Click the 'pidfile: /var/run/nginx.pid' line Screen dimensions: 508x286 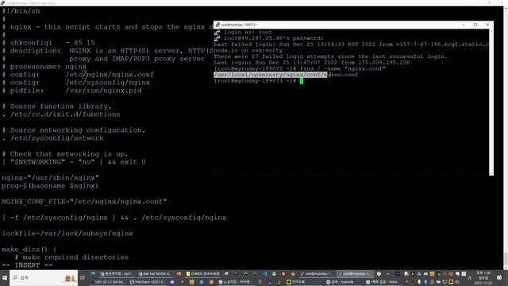(x=72, y=91)
